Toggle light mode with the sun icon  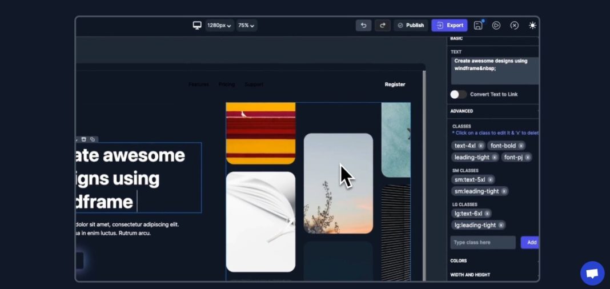point(532,25)
